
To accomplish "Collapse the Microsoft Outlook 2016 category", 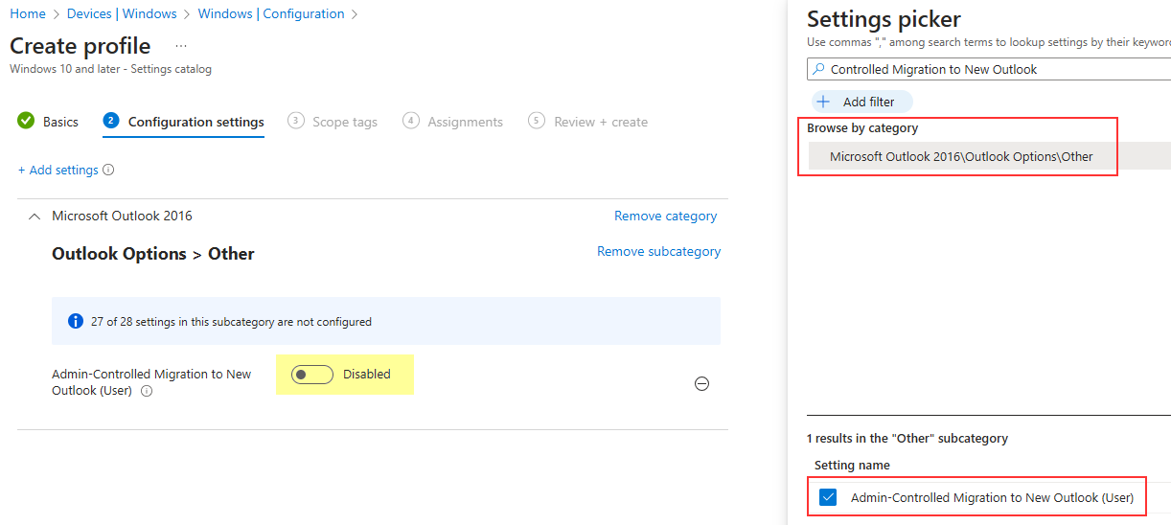I will (35, 217).
